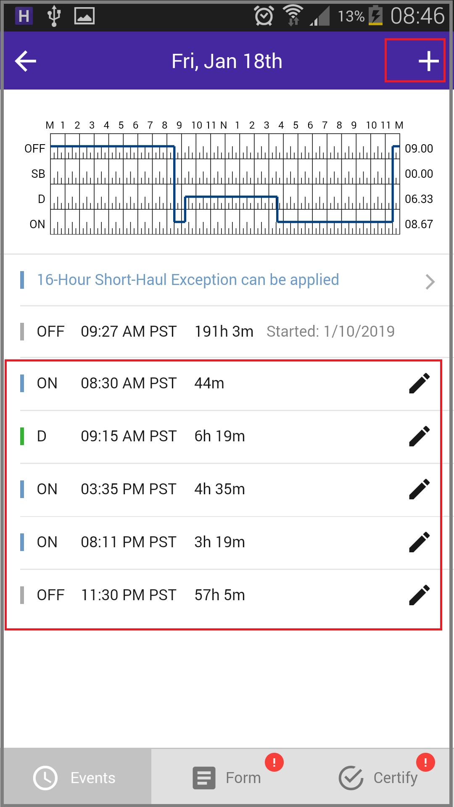The width and height of the screenshot is (454, 807).
Task: Expand the 16-Hour Short-Haul Exception chevron
Action: (430, 282)
